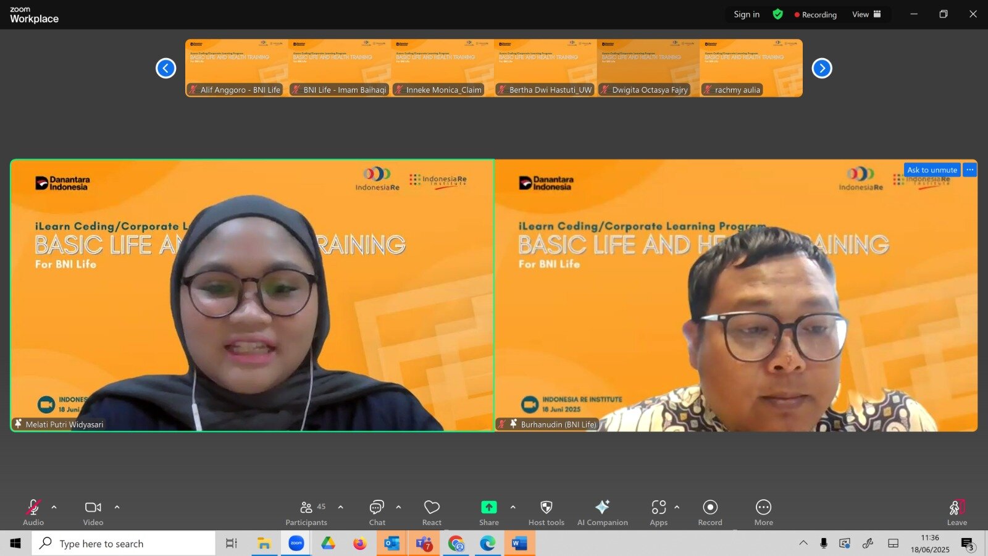Select Dwigita Octasya Fajry thumbnail

[x=648, y=68]
